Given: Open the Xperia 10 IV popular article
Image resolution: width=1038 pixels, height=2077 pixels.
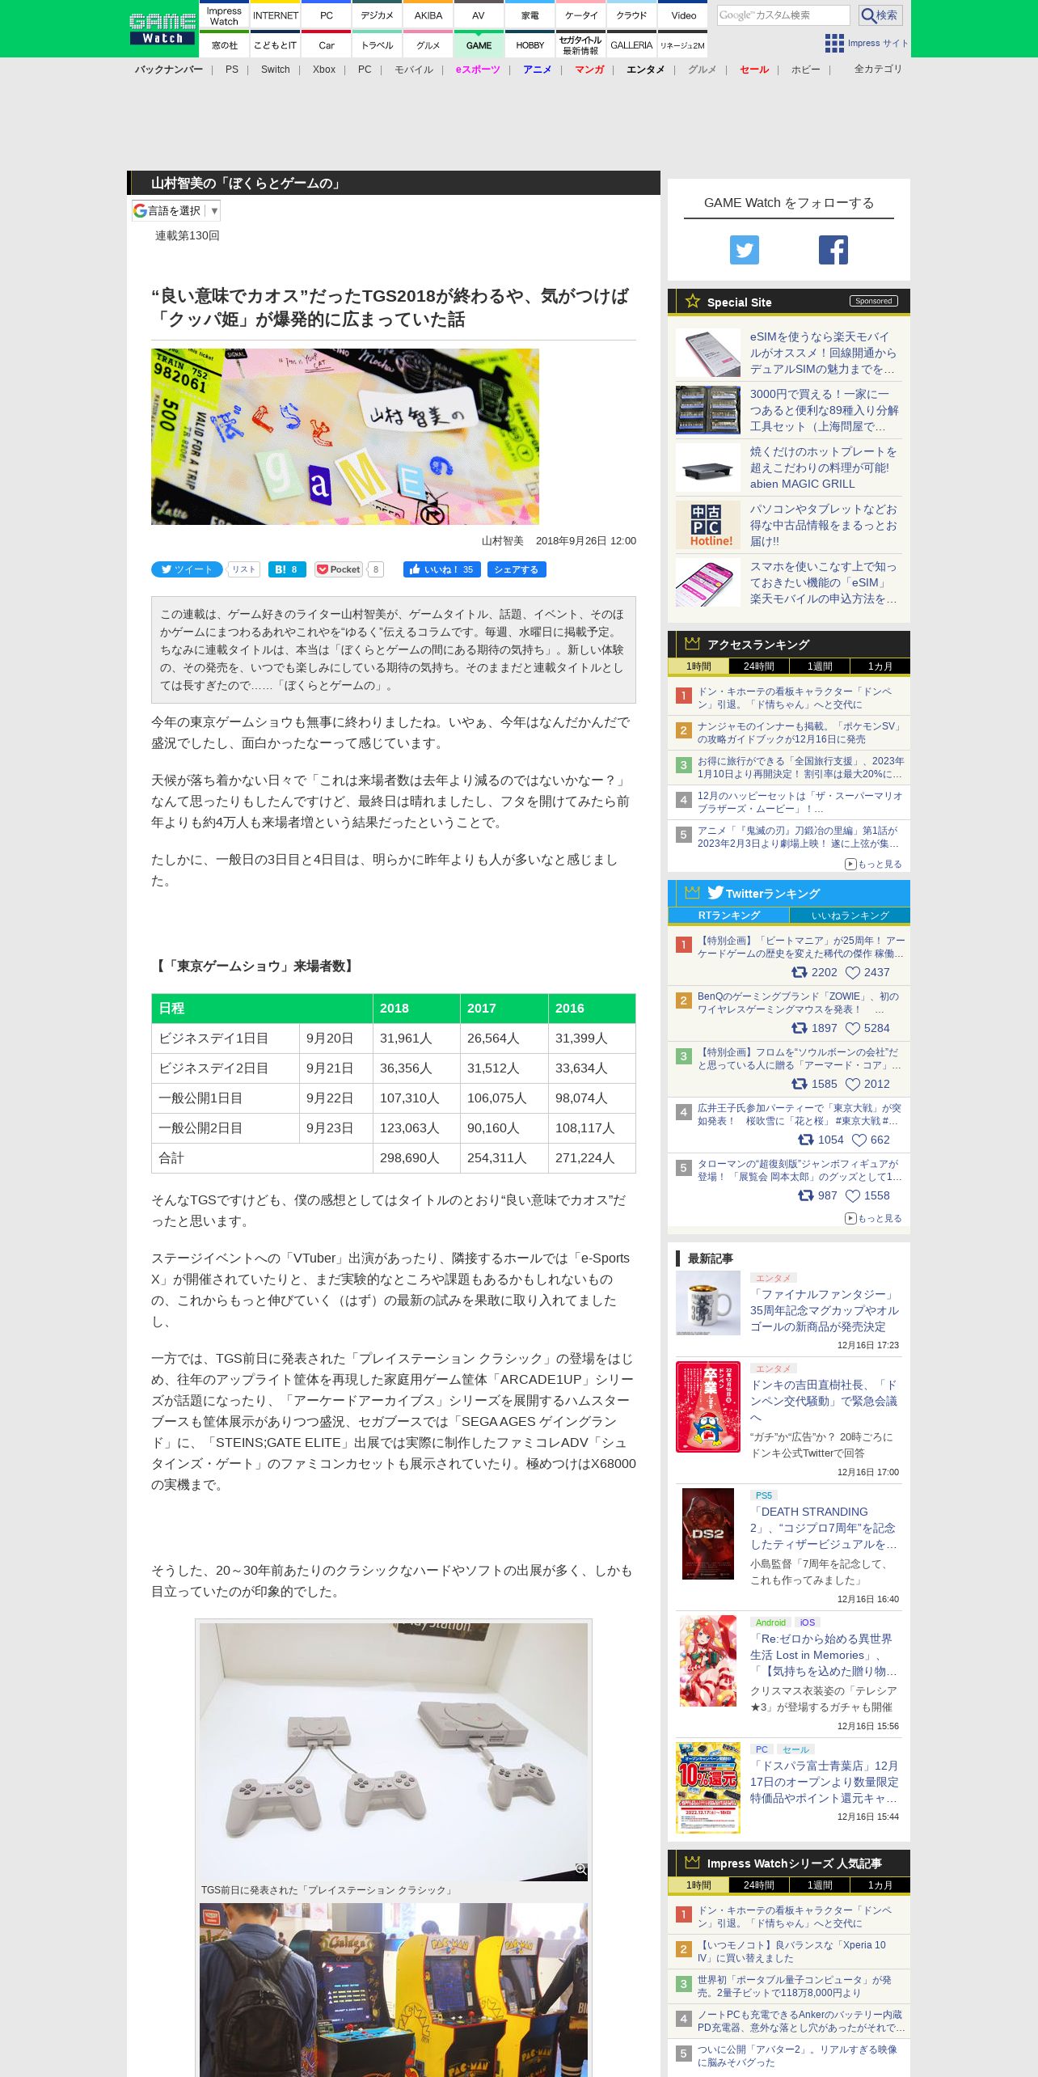Looking at the screenshot, I should [x=791, y=1952].
